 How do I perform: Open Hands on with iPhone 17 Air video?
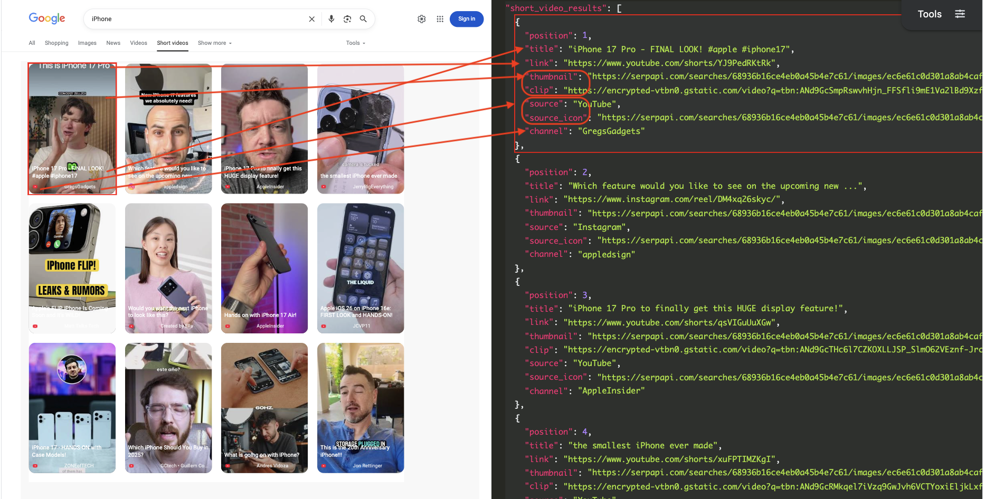point(264,268)
